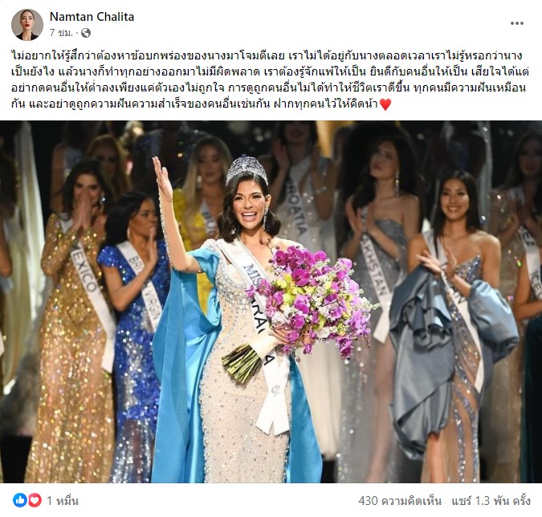Click the waving raised hand in the photo
This screenshot has height=517, width=542.
(162, 181)
